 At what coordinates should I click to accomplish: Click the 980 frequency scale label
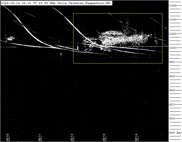[x=172, y=62]
